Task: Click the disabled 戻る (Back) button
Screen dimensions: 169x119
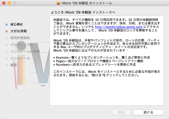Action: (x=121, y=112)
